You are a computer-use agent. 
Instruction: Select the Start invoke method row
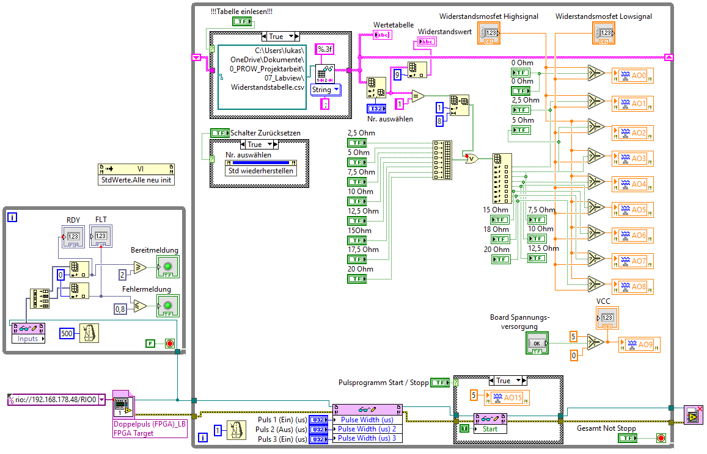(491, 429)
